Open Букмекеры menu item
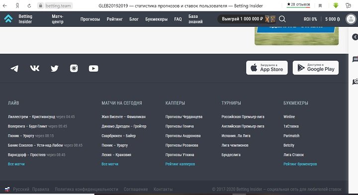358x195 pixels. (157, 19)
